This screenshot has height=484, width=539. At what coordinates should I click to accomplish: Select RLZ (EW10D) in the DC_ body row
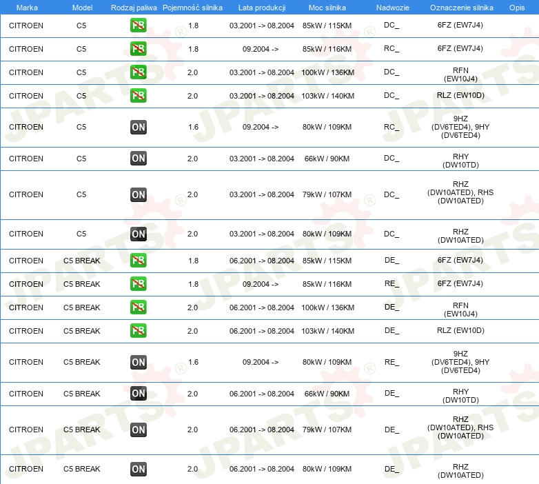(x=460, y=95)
